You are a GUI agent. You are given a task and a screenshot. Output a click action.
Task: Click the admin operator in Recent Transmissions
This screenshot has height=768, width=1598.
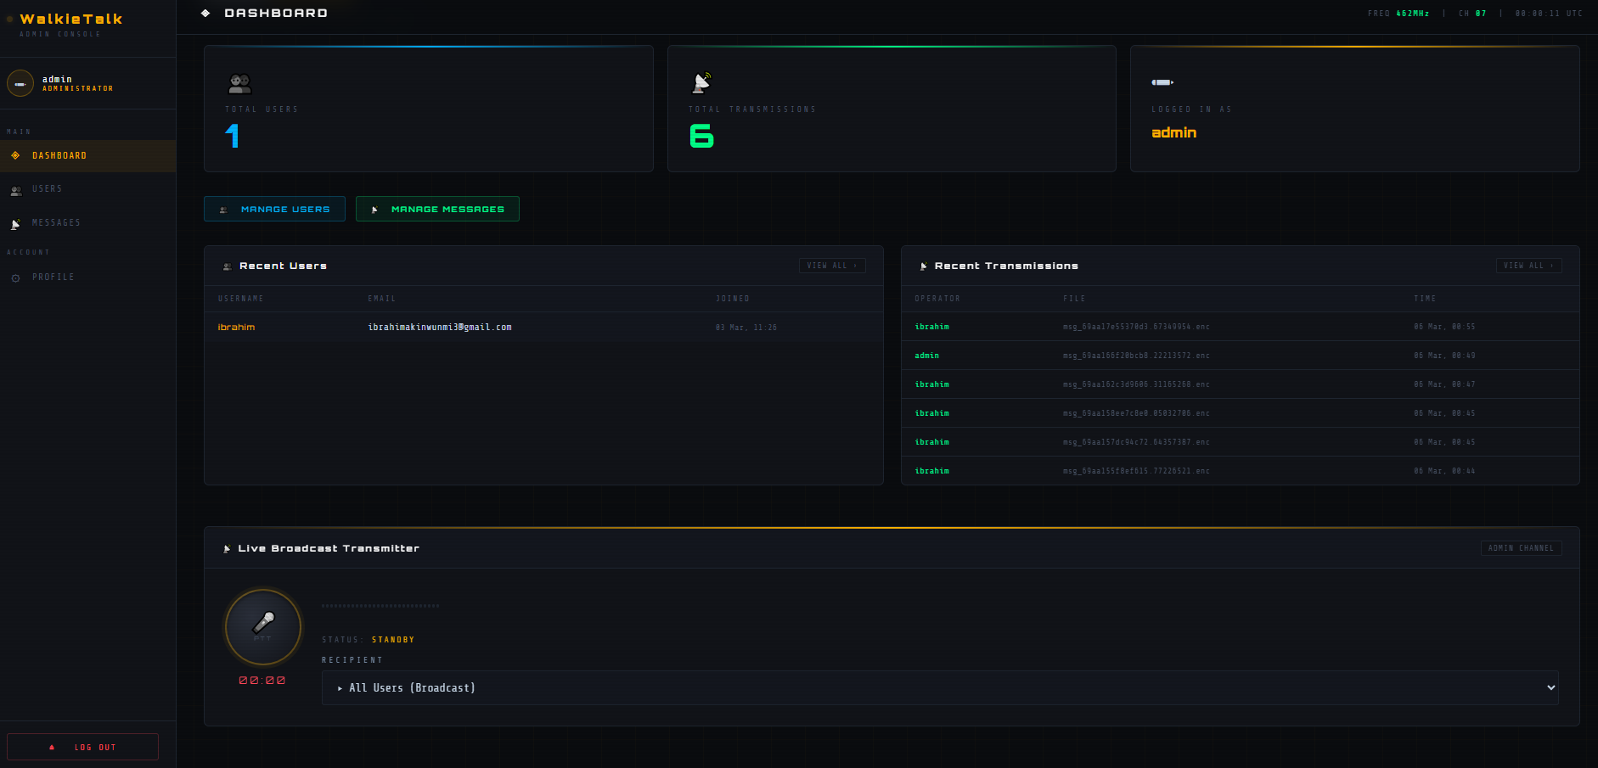[x=926, y=356]
